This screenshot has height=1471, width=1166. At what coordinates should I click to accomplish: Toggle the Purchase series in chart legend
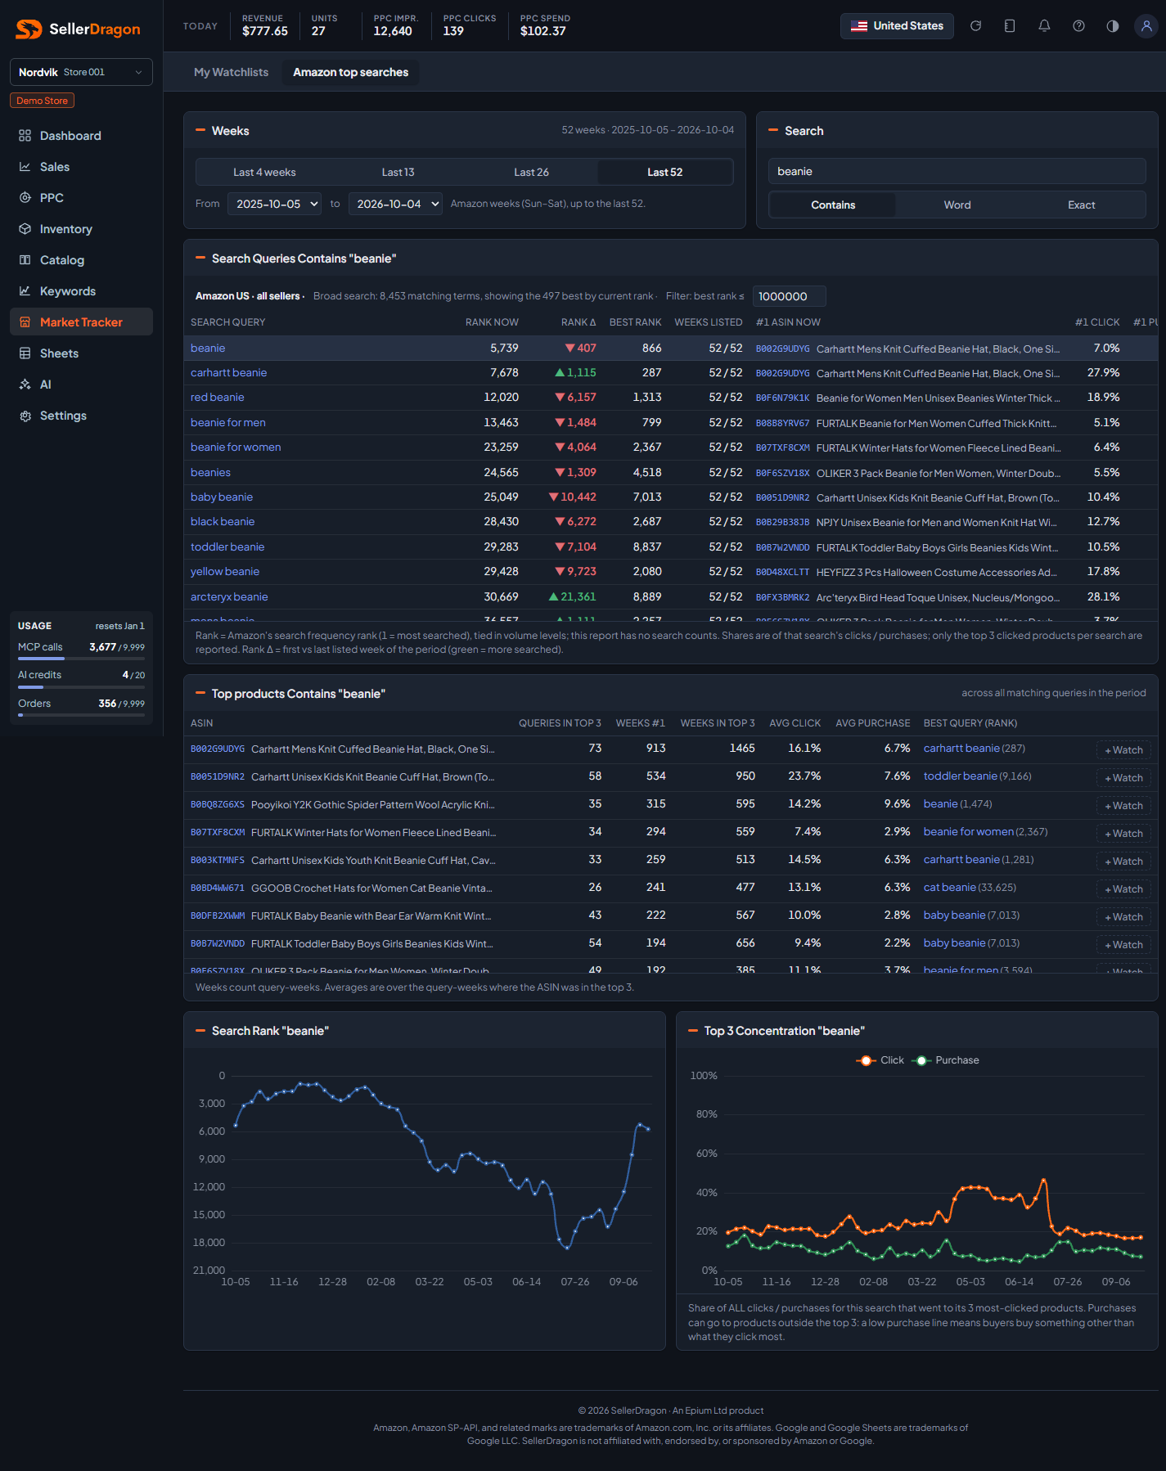945,1060
